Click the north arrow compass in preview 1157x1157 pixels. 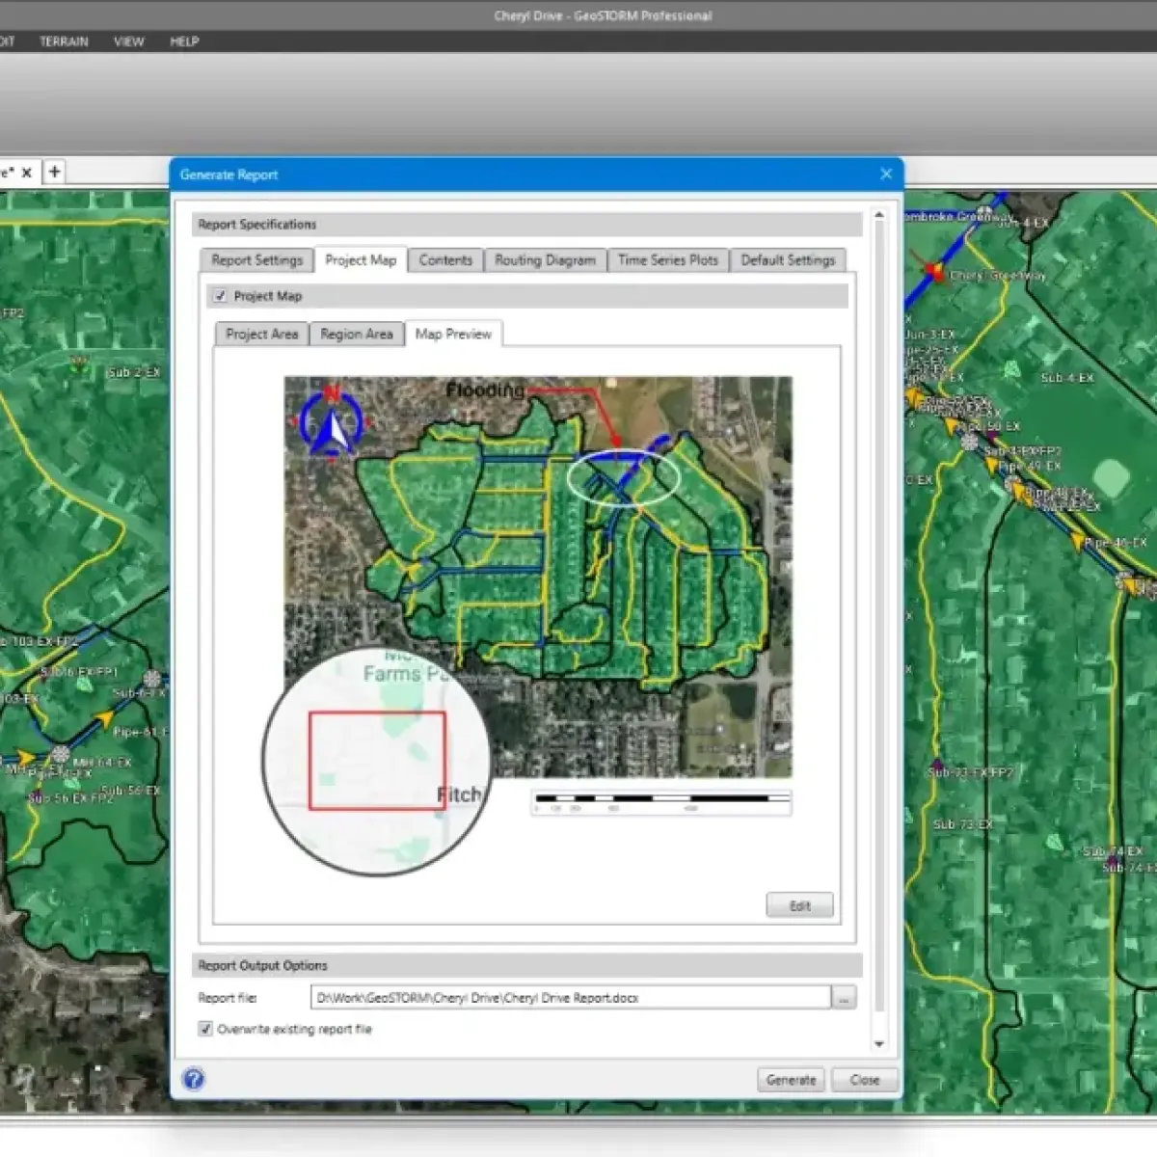click(x=331, y=422)
